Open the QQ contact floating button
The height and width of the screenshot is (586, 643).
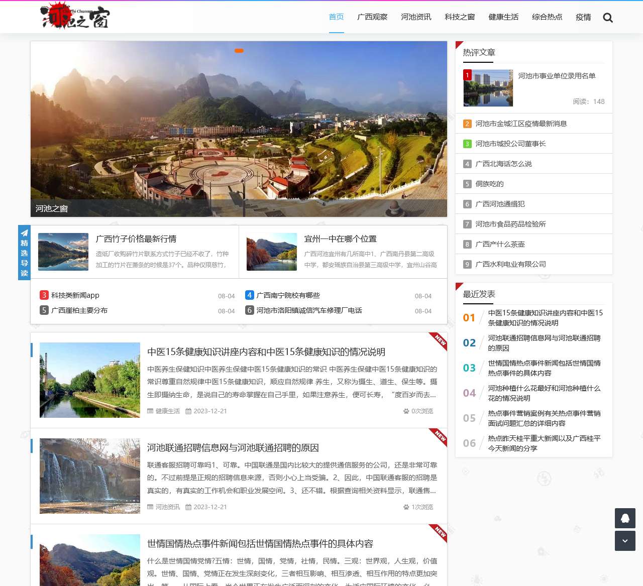(625, 518)
